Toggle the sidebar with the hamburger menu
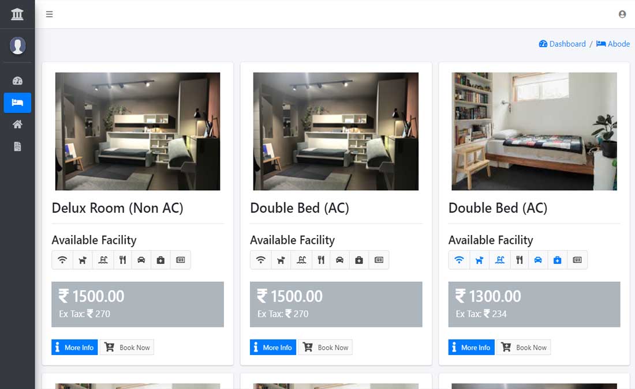 coord(49,14)
